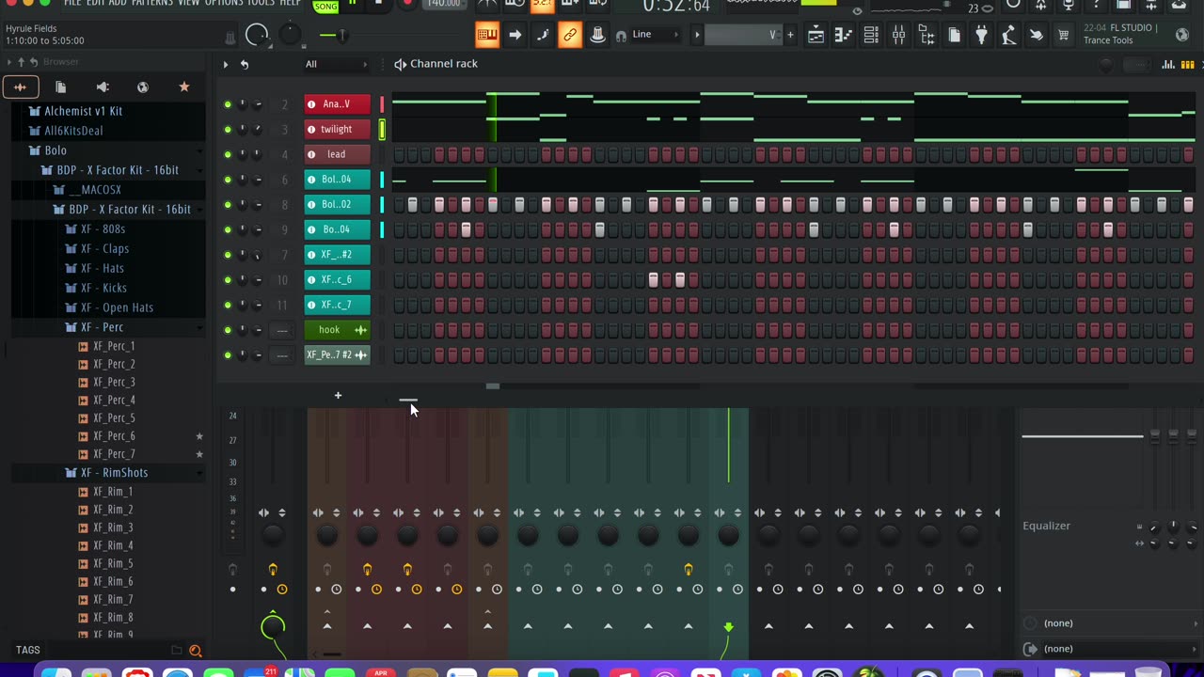Click mixer track number 10 of XF..c_6
This screenshot has width=1204, height=677.
282,280
